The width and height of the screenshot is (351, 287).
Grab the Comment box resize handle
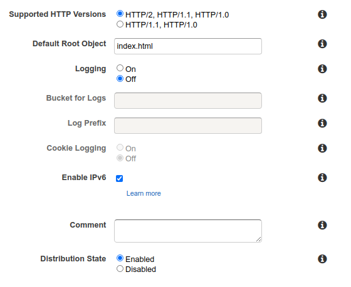258,239
